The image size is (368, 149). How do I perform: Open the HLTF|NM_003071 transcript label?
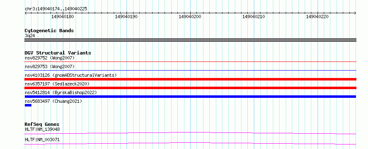click(x=42, y=140)
